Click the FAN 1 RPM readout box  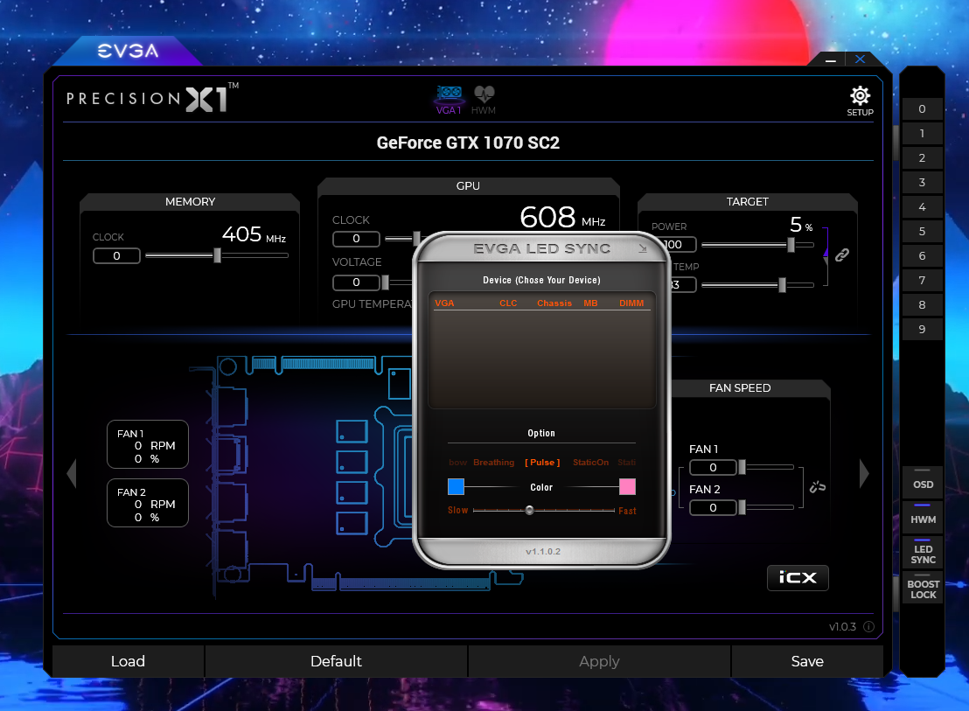(x=148, y=444)
